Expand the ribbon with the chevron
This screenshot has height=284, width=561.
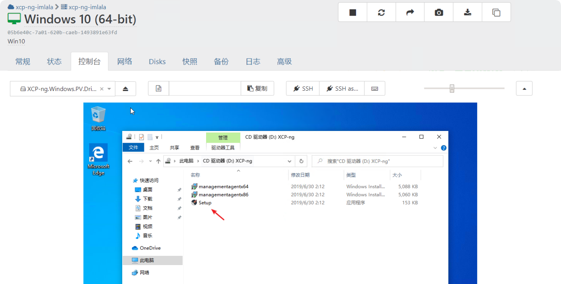(435, 148)
